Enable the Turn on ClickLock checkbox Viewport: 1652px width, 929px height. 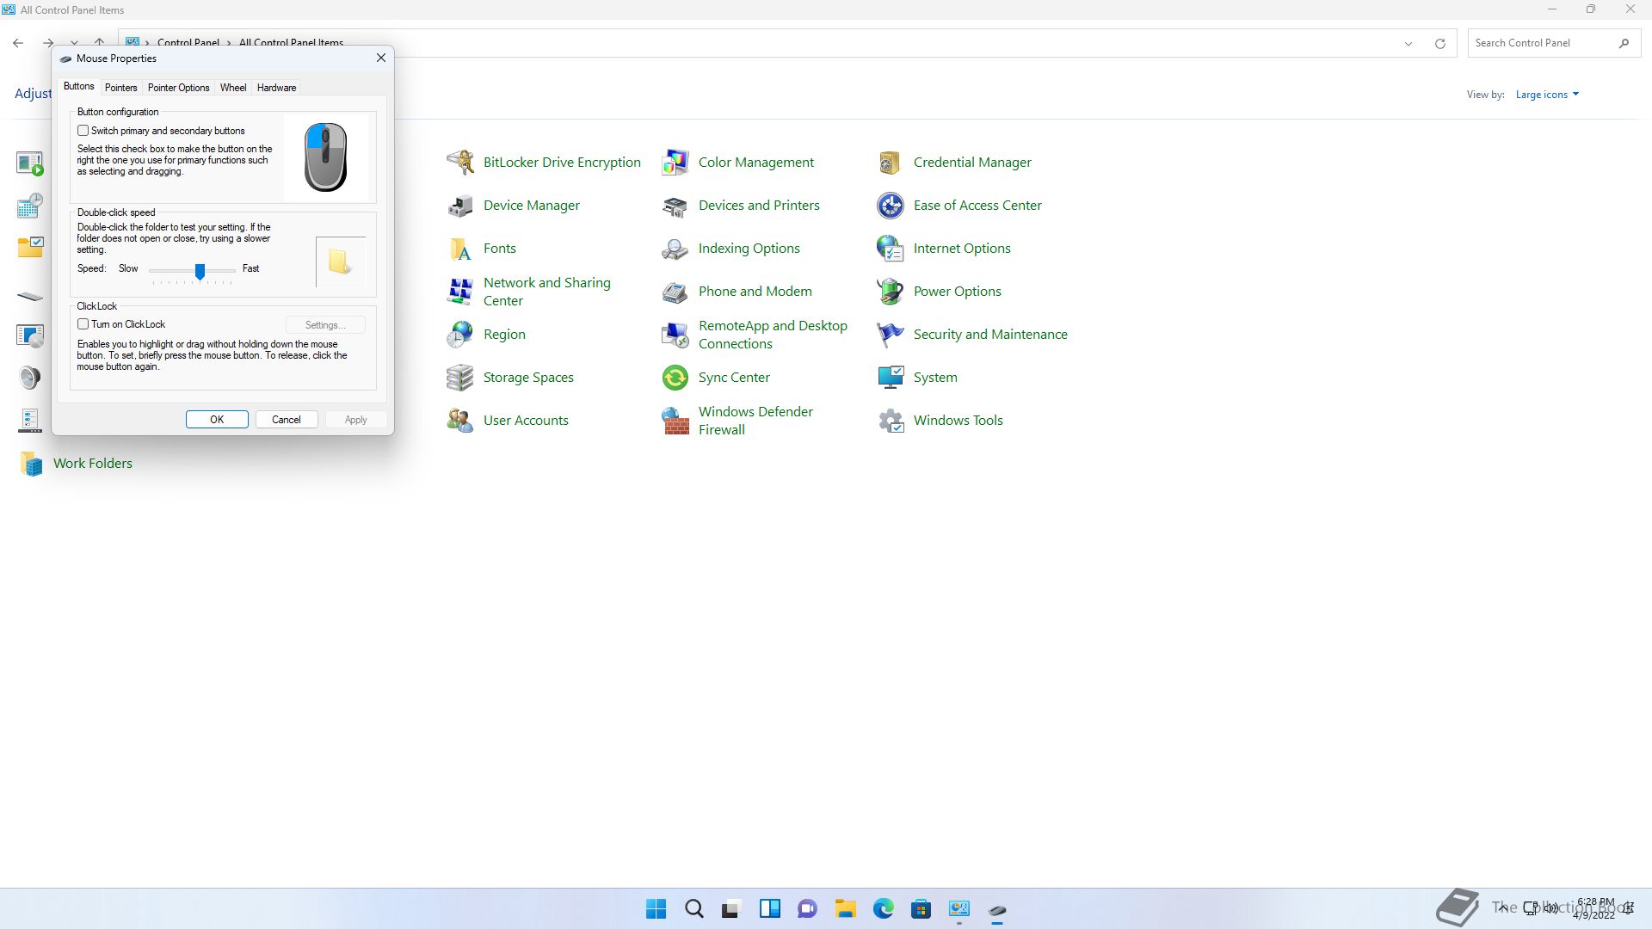83,324
